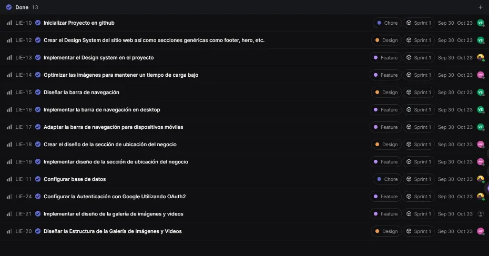Click the Oct 23 due date on LIE-24
The width and height of the screenshot is (489, 256).
tap(465, 197)
